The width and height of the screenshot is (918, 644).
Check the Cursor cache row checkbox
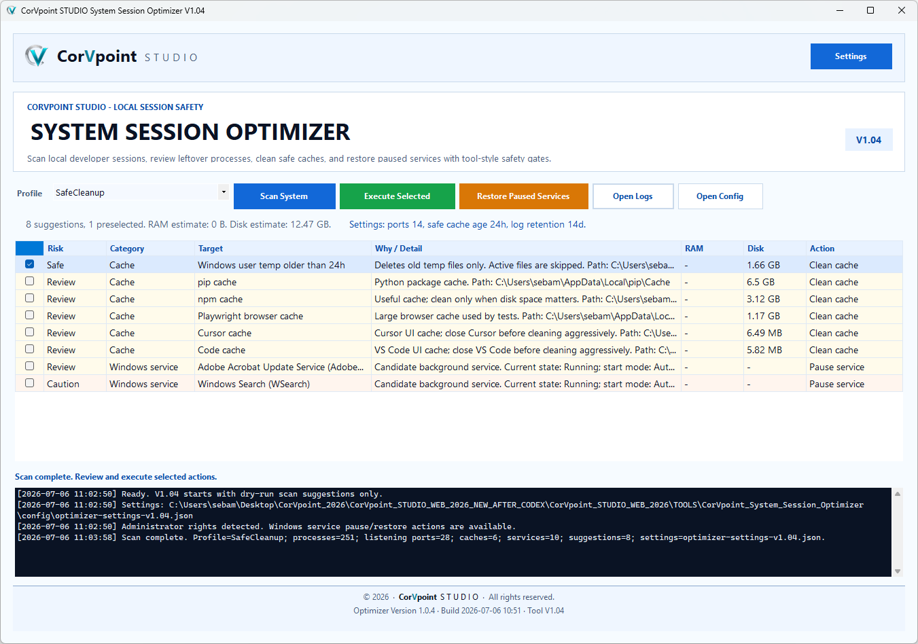[29, 332]
